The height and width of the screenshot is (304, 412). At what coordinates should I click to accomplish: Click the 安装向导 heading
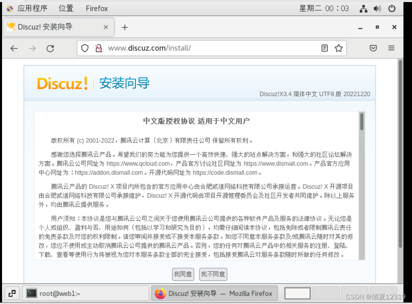pos(124,83)
